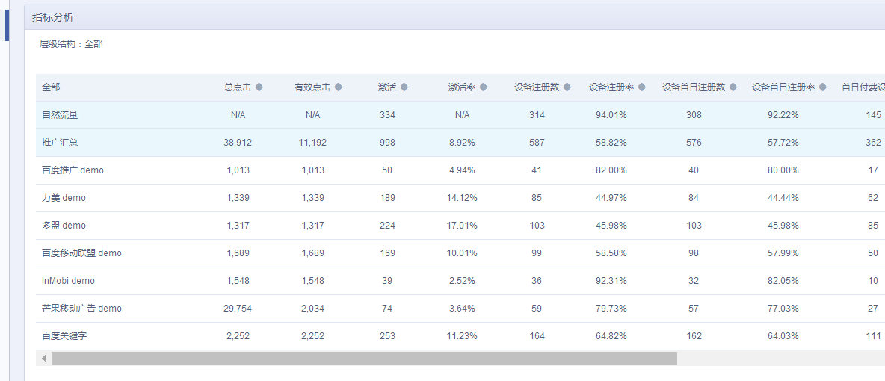Open the 百度移动联盟 demo row

[81, 253]
